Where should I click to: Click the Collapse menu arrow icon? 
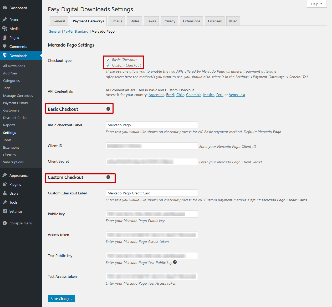5,223
